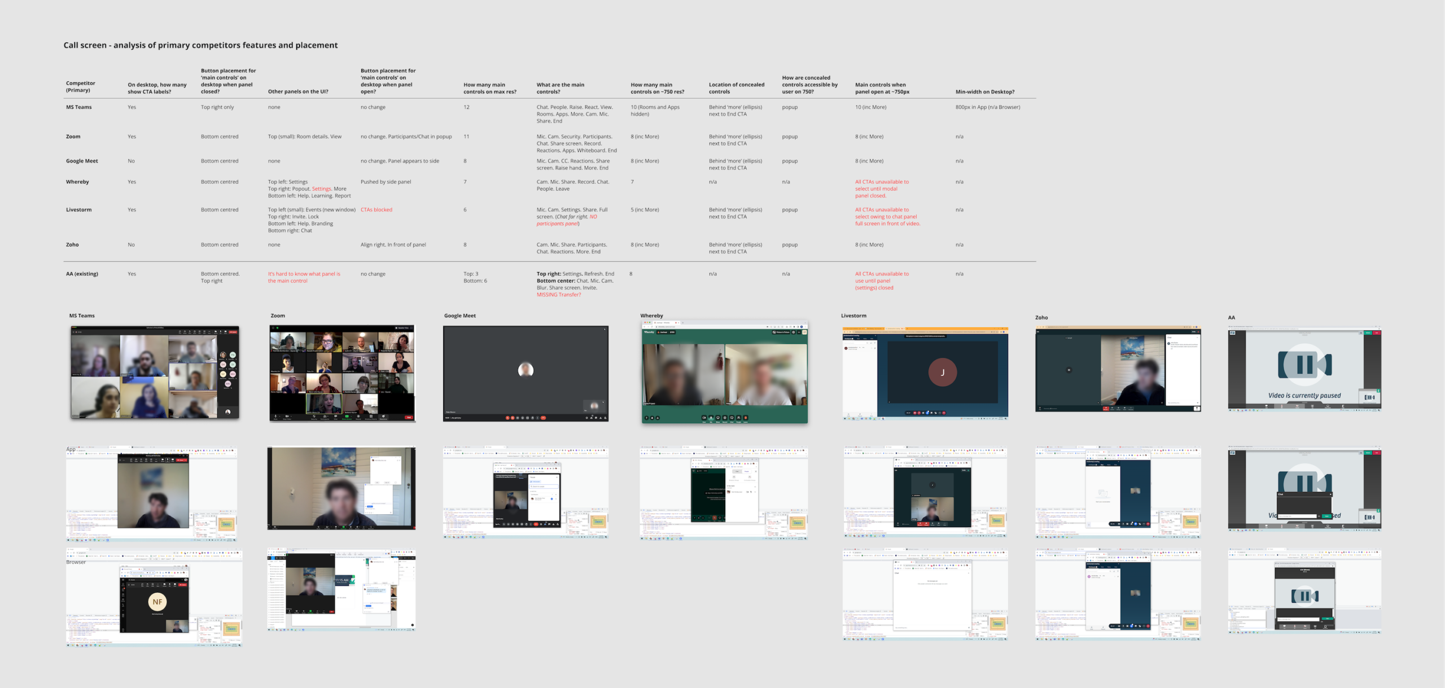Click the 'Competitor (Primary)' column header
This screenshot has height=688, width=1445.
point(81,86)
